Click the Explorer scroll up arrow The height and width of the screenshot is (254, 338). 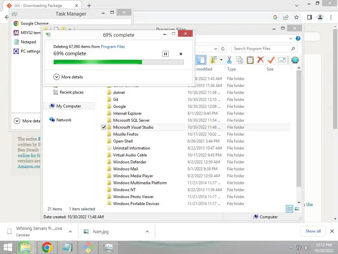(299, 68)
